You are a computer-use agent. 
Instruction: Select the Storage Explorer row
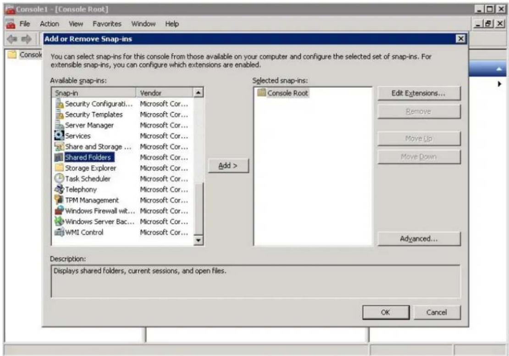[x=122, y=168]
